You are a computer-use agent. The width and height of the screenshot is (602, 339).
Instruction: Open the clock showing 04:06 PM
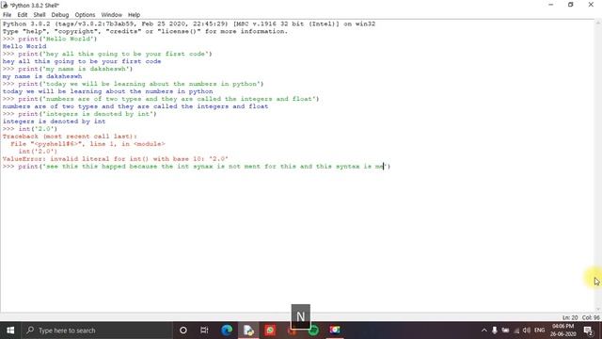(x=562, y=331)
